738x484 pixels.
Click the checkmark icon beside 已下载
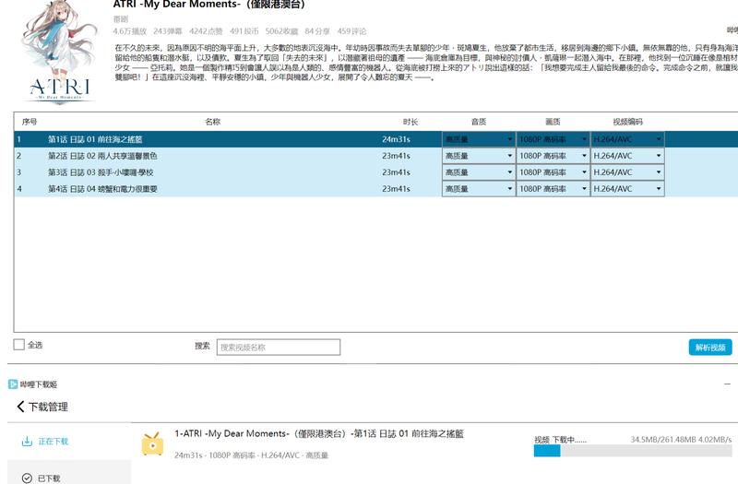coord(27,478)
